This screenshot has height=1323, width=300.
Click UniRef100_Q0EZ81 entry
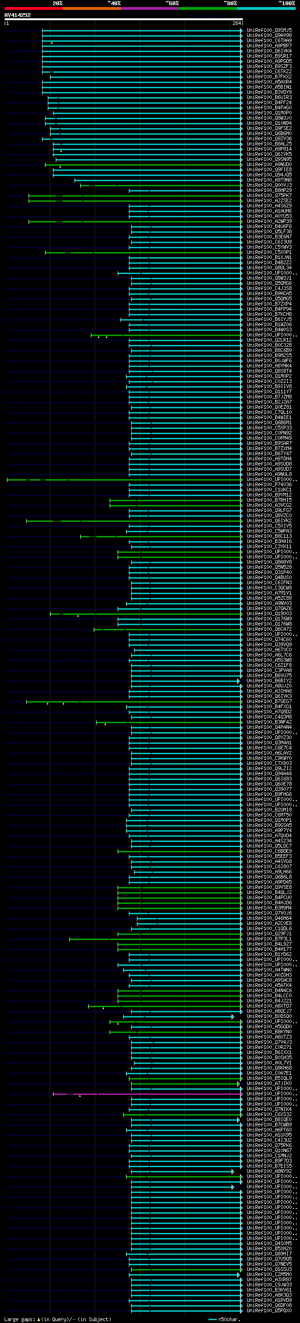click(x=269, y=407)
